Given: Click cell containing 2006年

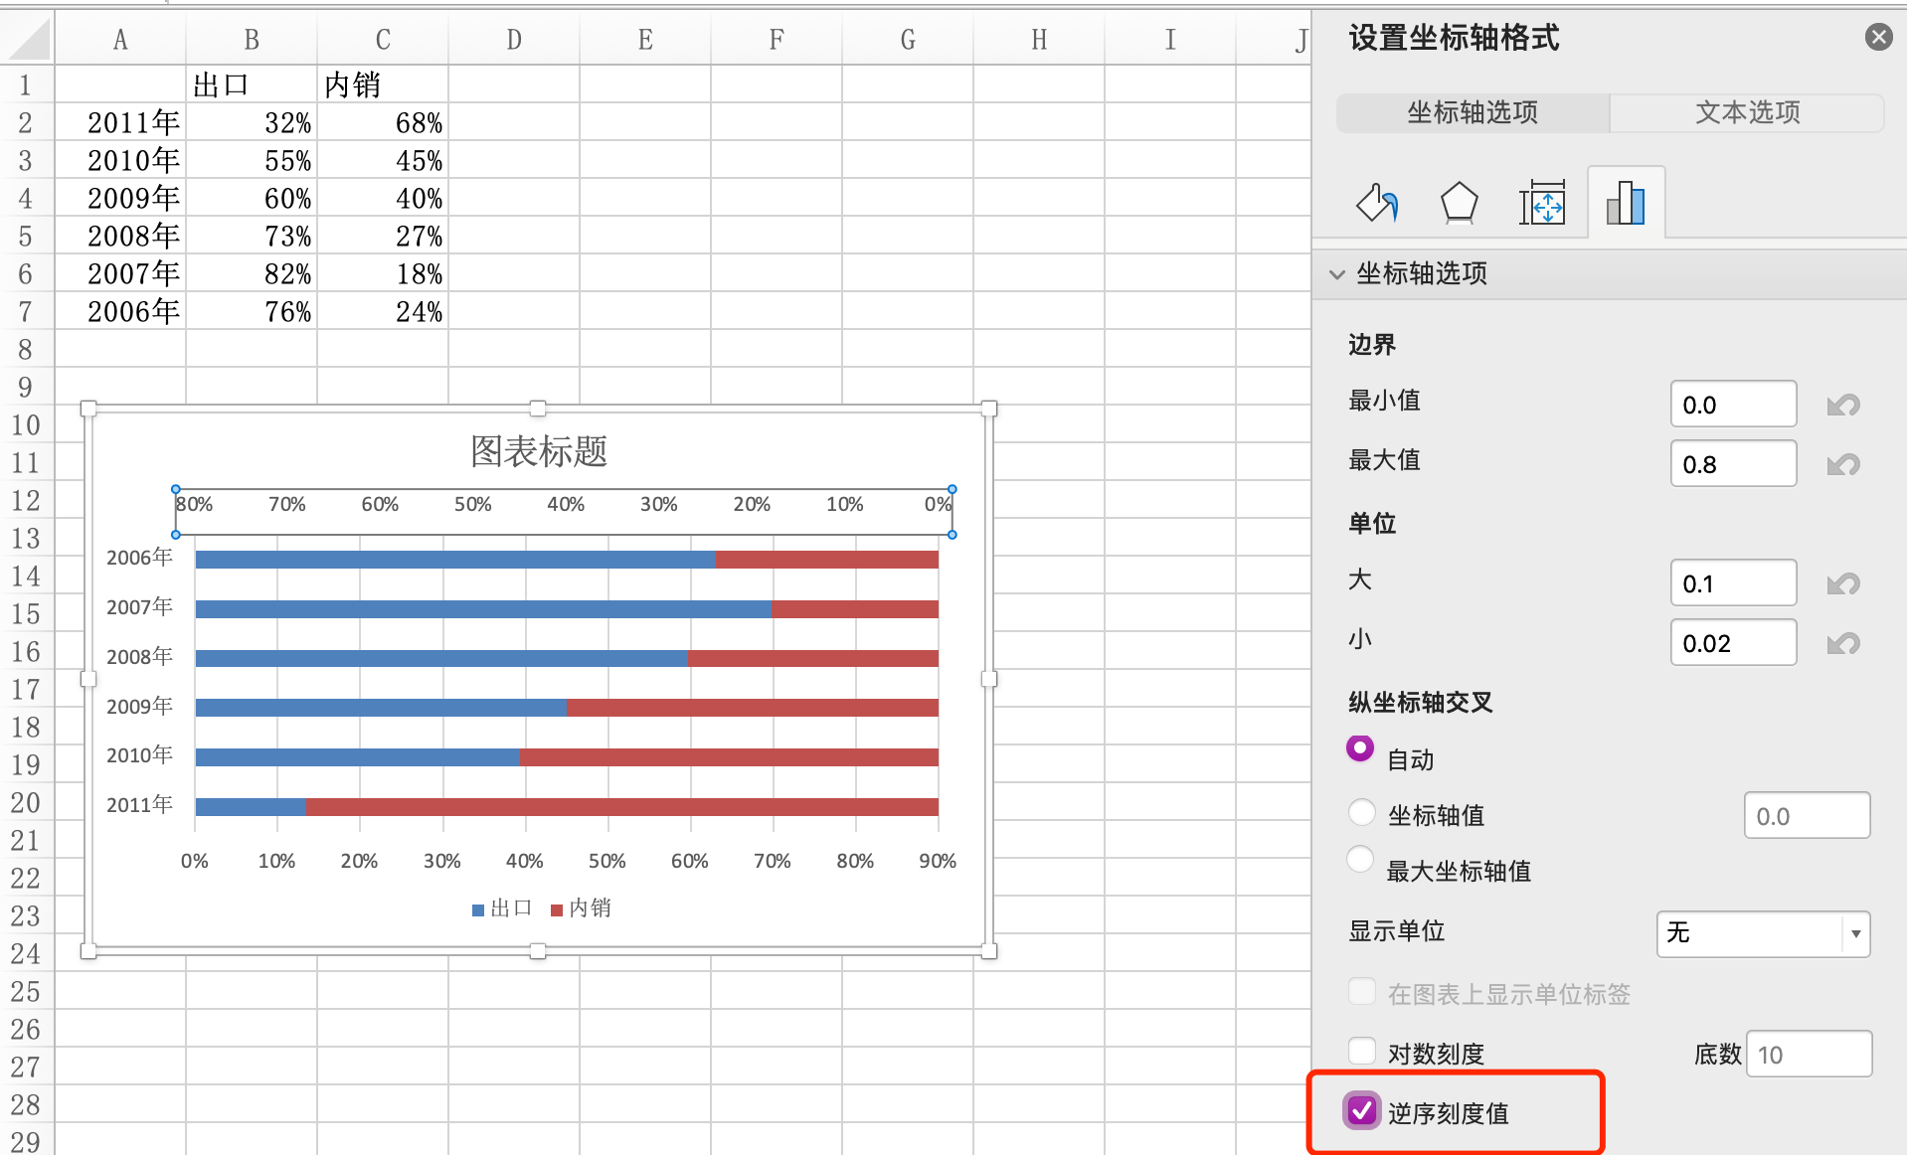Looking at the screenshot, I should [120, 312].
